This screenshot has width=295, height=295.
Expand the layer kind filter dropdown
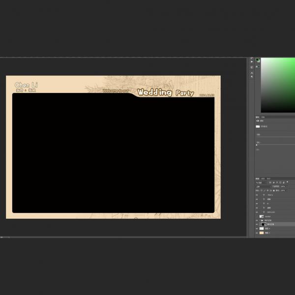pyautogui.click(x=260, y=182)
